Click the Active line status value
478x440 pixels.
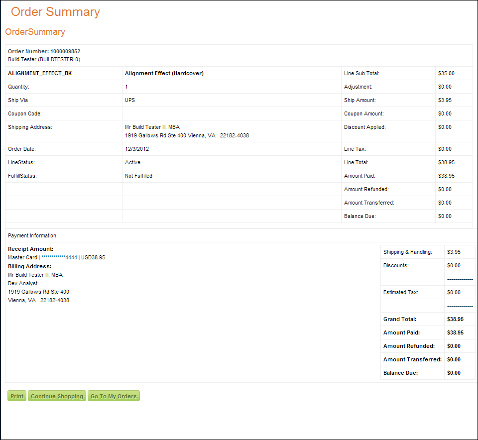[x=132, y=162]
